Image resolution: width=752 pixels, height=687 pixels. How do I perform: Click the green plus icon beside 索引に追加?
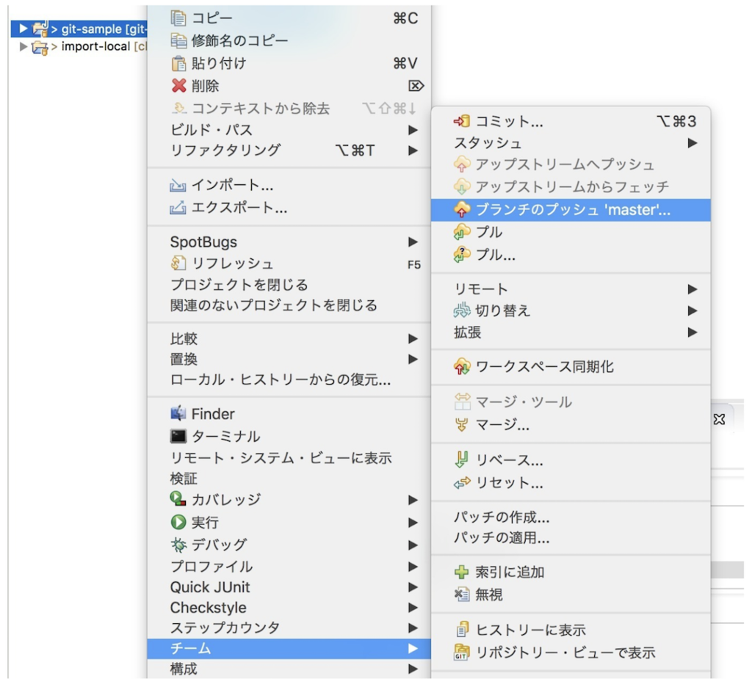coord(461,572)
